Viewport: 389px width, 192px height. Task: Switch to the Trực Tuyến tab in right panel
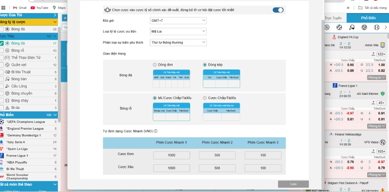pyautogui.click(x=333, y=18)
